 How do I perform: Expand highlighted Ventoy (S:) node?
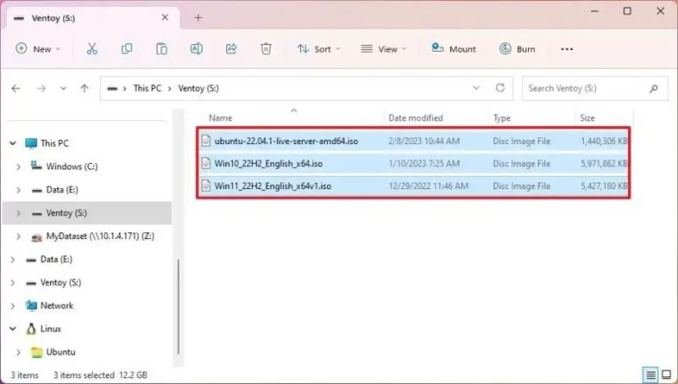[18, 213]
